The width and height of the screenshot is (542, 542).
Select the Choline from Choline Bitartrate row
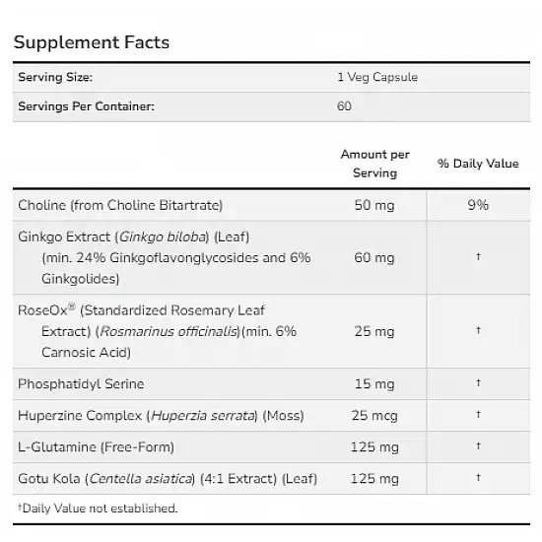[x=271, y=205]
